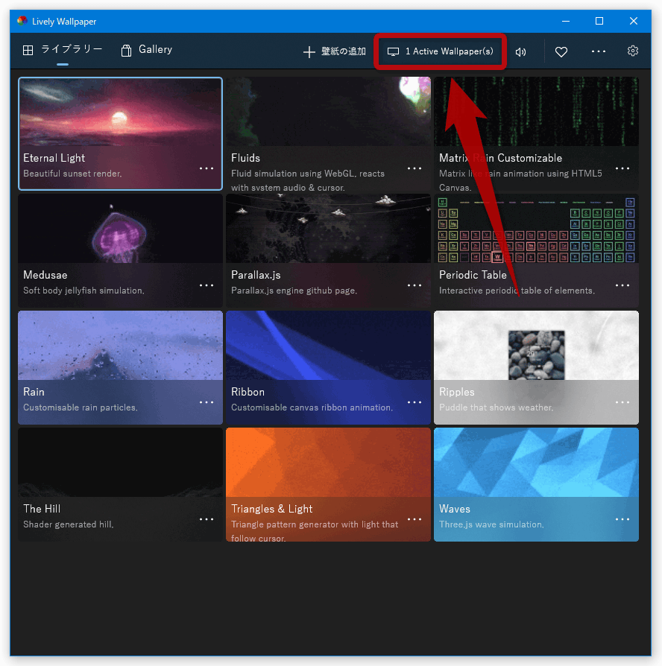
Task: Select the Triangles & Light thumbnail
Action: tap(328, 462)
